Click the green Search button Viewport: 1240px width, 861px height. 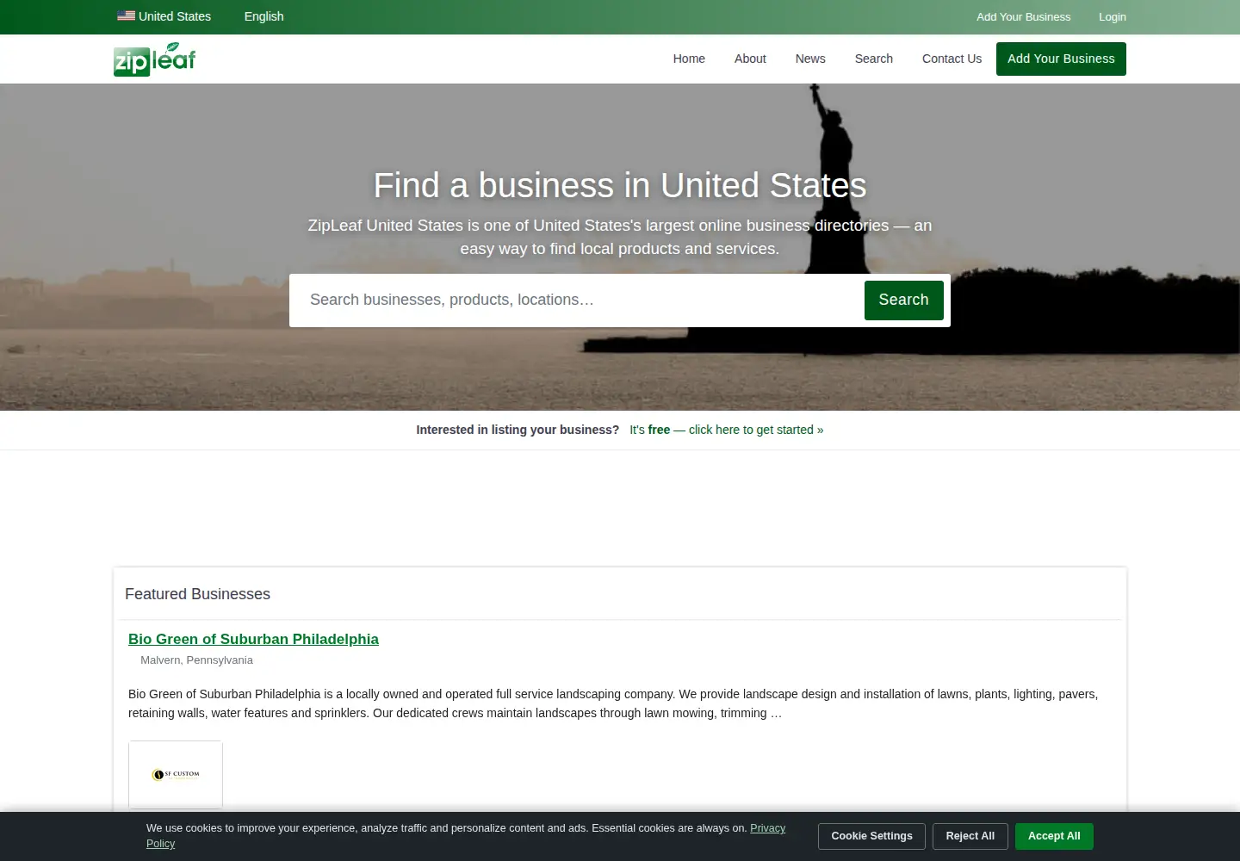tap(903, 300)
